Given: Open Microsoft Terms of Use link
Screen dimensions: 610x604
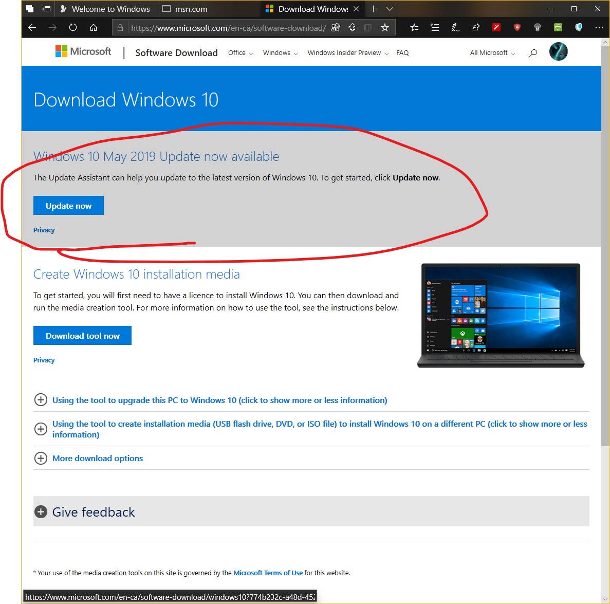Looking at the screenshot, I should pyautogui.click(x=268, y=573).
